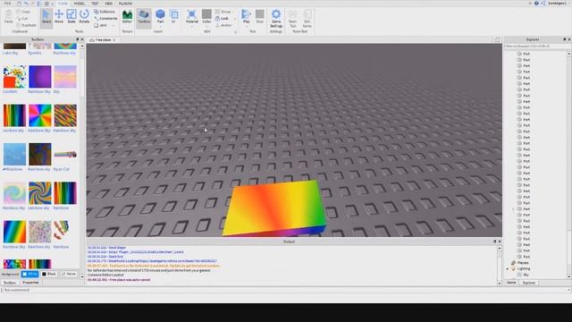The height and width of the screenshot is (322, 572).
Task: Select the pinwheel Rainbow Sky thumbnail
Action: 39,115
